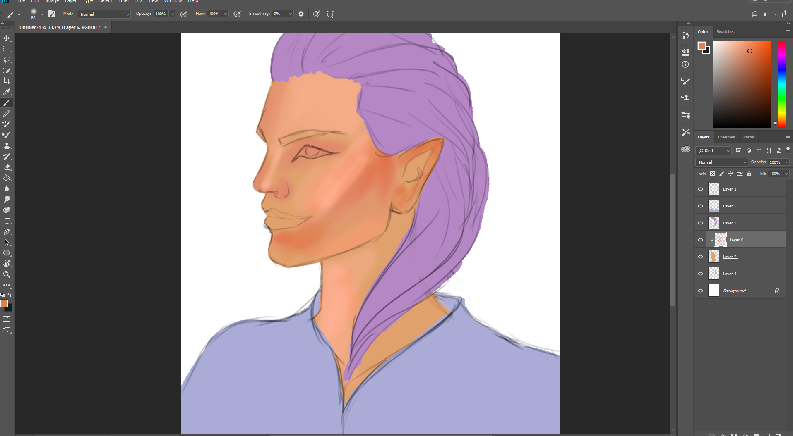Select the Quick Selection tool
The image size is (793, 436).
tap(7, 70)
